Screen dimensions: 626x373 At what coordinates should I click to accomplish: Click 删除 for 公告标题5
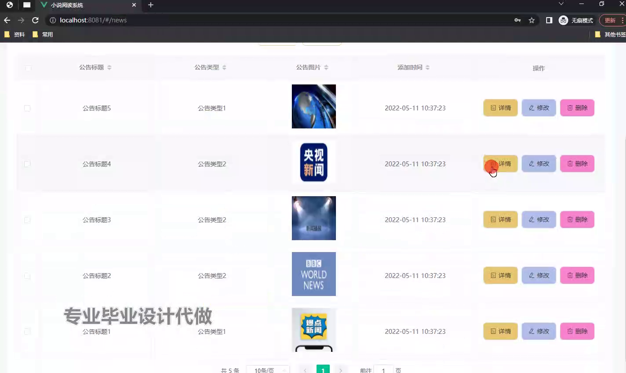tap(577, 108)
